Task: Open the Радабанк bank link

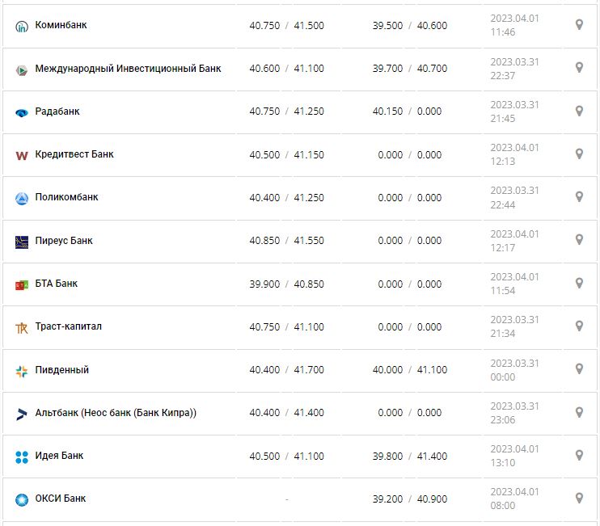Action: (57, 112)
